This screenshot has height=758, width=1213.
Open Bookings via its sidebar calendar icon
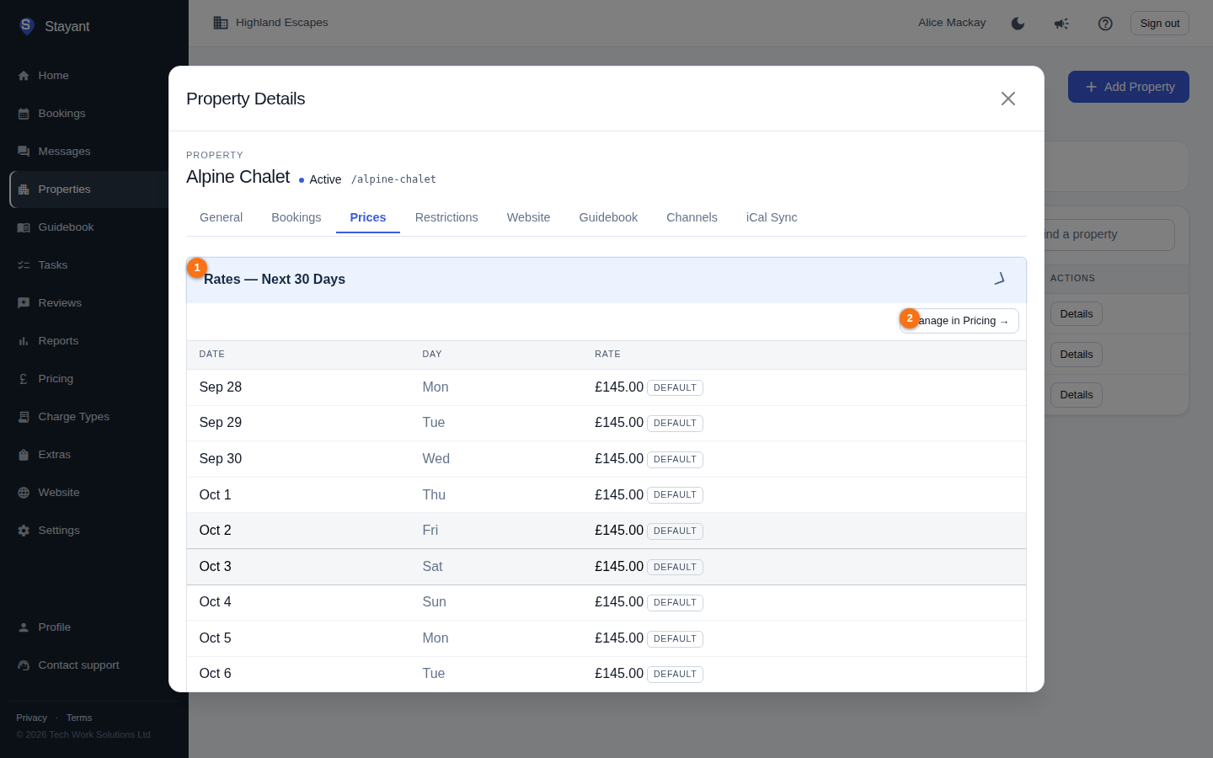coord(24,114)
